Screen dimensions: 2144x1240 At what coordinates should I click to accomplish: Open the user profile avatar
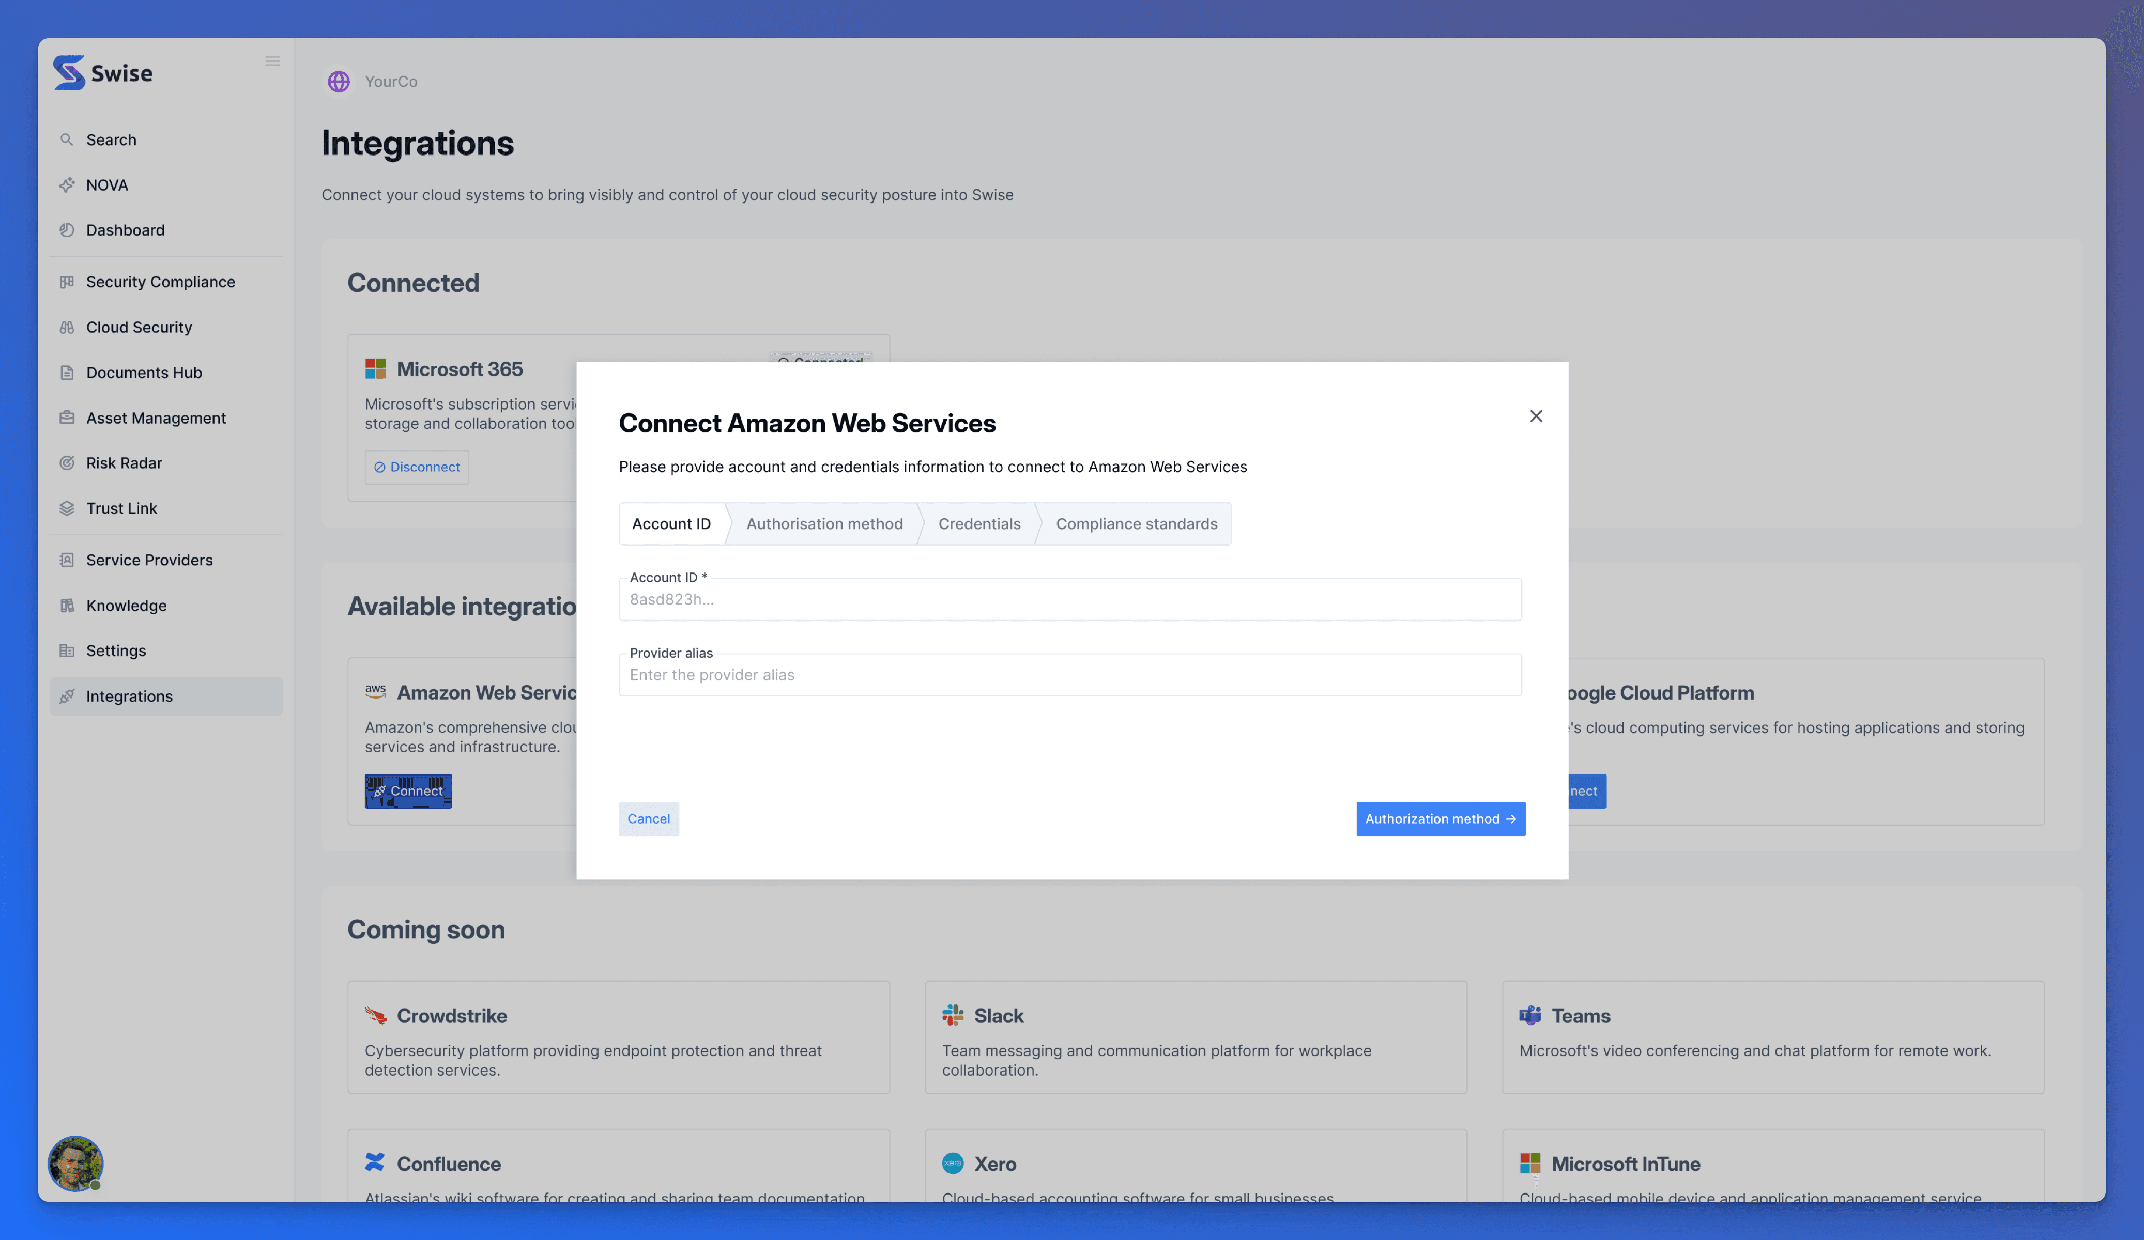tap(75, 1164)
